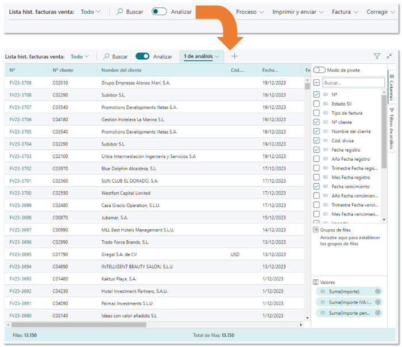Open the Filtros de análisis side panel
Viewport: 402px width, 347px height.
click(x=392, y=128)
